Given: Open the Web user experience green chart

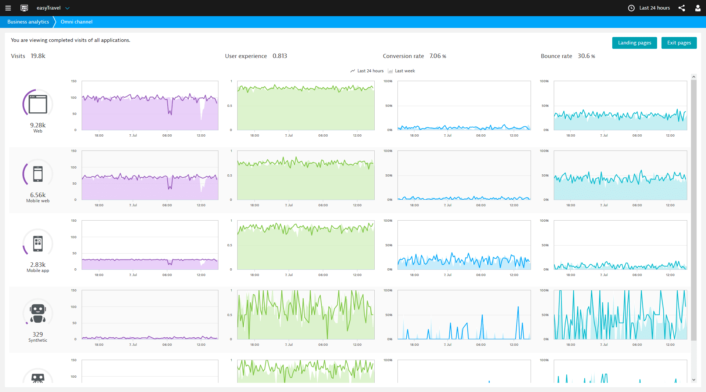Looking at the screenshot, I should (x=306, y=106).
